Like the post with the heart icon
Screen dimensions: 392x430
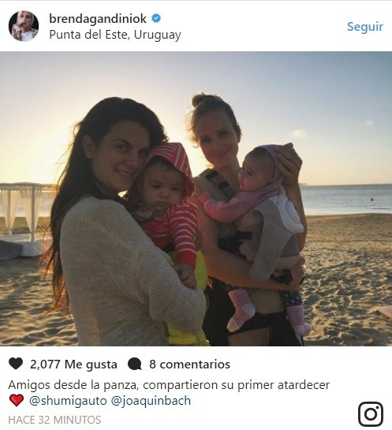(16, 364)
